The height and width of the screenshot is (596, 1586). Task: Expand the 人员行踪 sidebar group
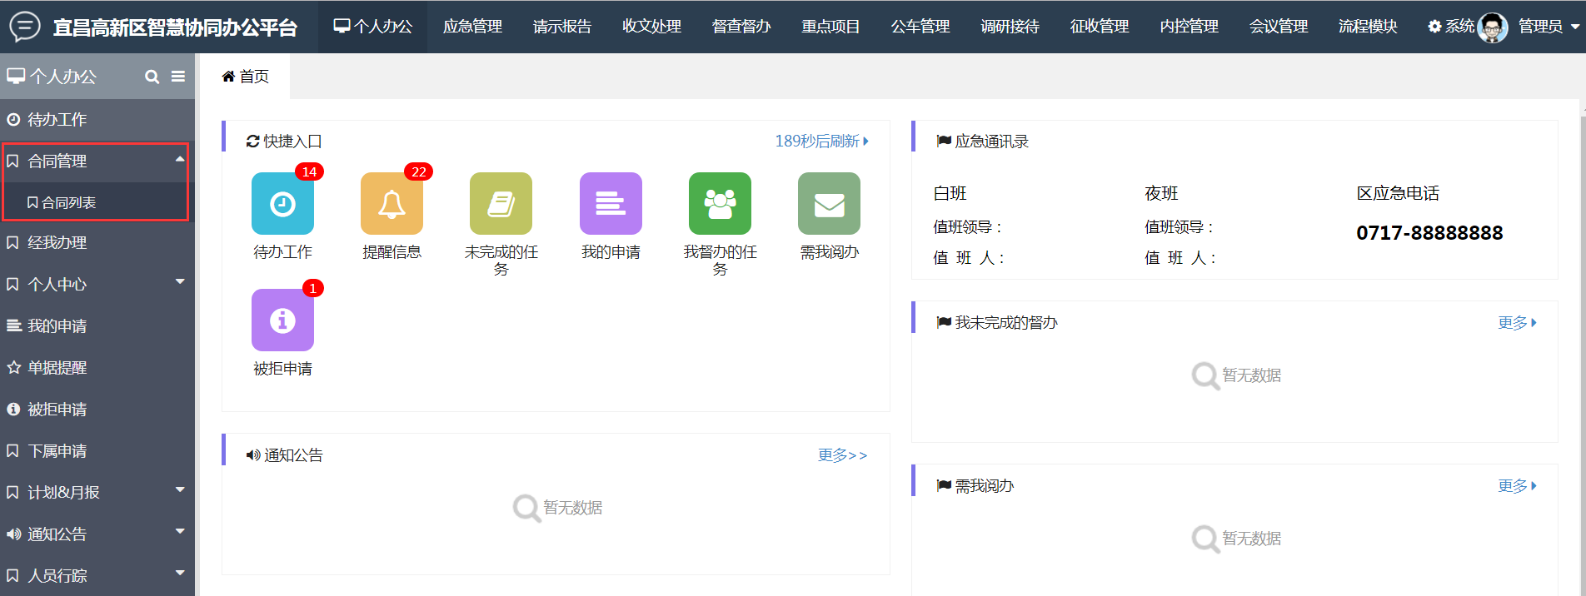[97, 576]
